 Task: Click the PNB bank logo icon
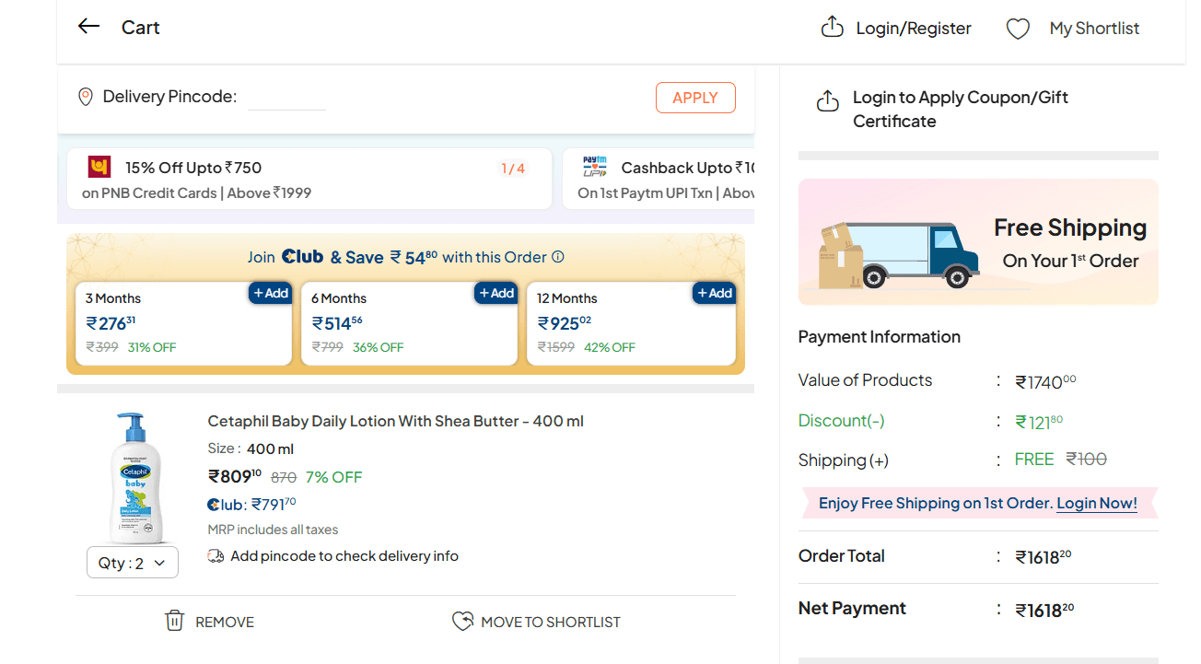99,167
